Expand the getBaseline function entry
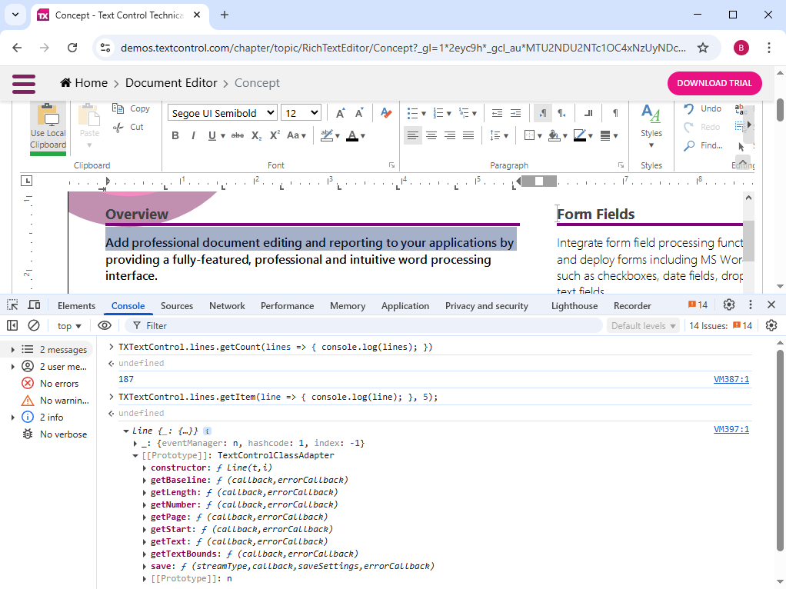This screenshot has width=786, height=589. pyautogui.click(x=145, y=481)
